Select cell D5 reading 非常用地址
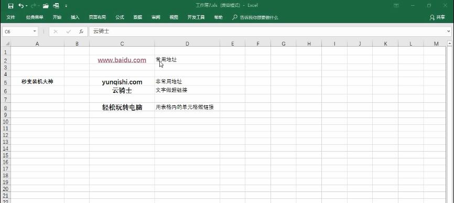Viewport: 454px width, 203px height. [x=187, y=82]
